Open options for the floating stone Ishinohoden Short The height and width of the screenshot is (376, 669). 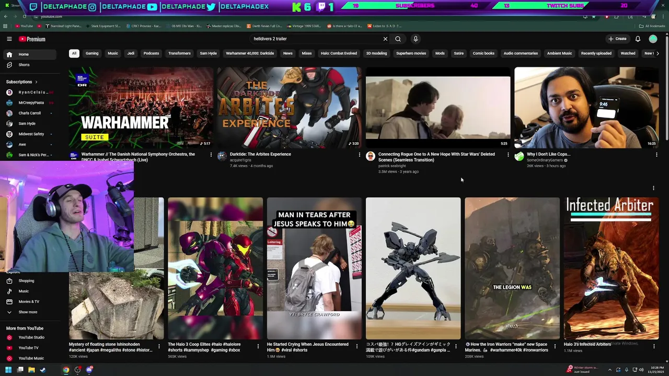[159, 346]
